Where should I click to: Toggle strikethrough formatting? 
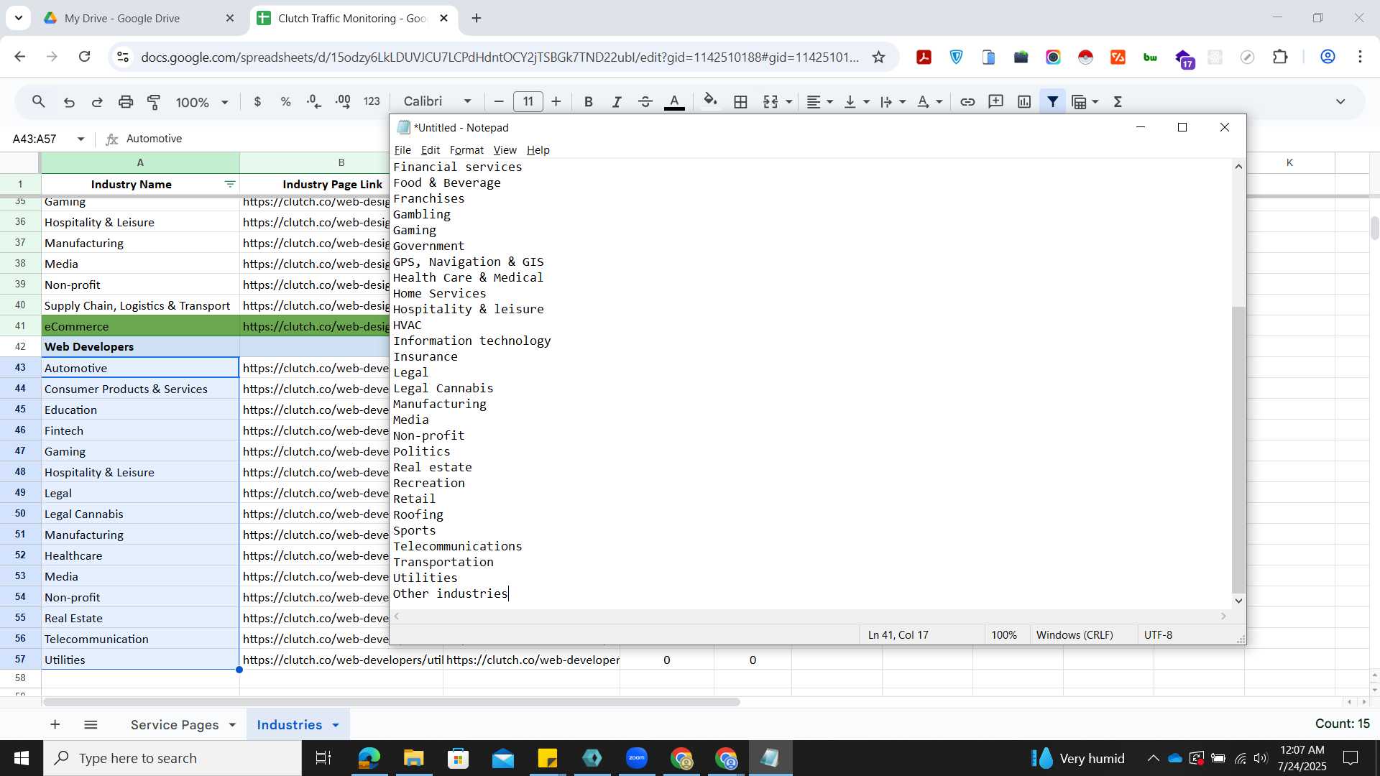tap(645, 102)
